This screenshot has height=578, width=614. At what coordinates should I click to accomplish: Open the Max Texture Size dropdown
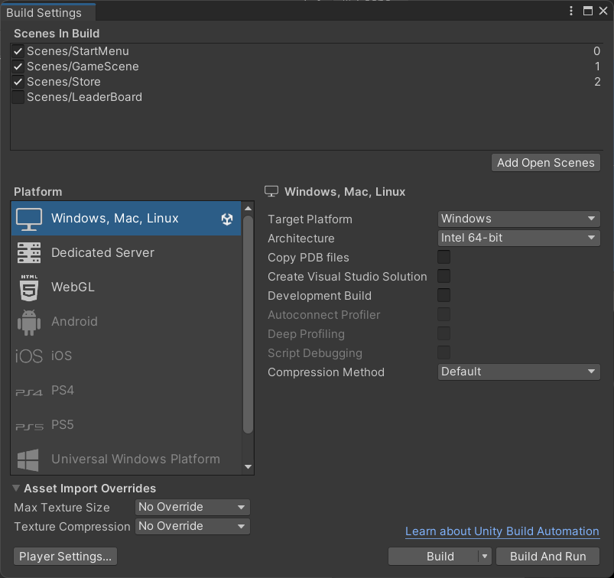pyautogui.click(x=192, y=507)
